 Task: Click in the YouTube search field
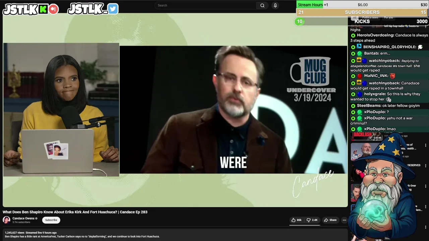(205, 5)
